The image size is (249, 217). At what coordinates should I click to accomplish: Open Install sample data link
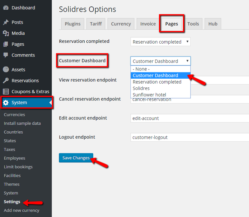22,123
